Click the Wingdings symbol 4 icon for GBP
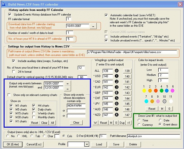The height and width of the screenshot is (149, 184). (117, 93)
